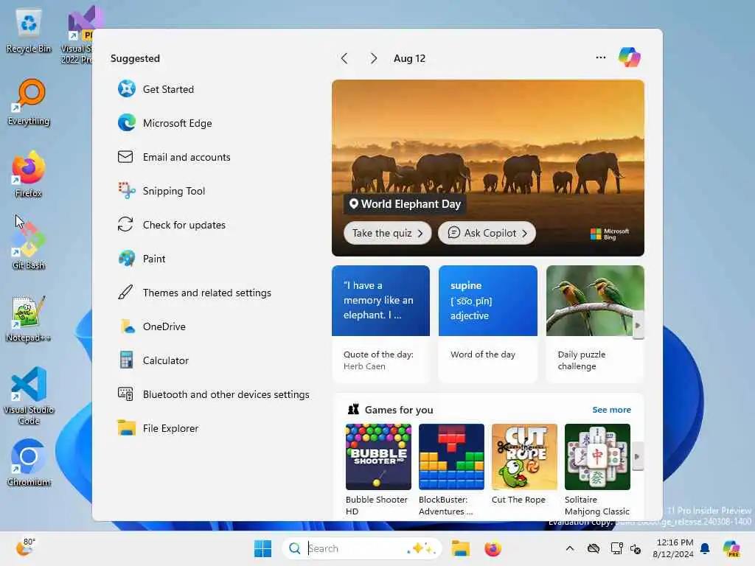Show hidden system tray icons
This screenshot has width=755, height=566.
point(570,548)
